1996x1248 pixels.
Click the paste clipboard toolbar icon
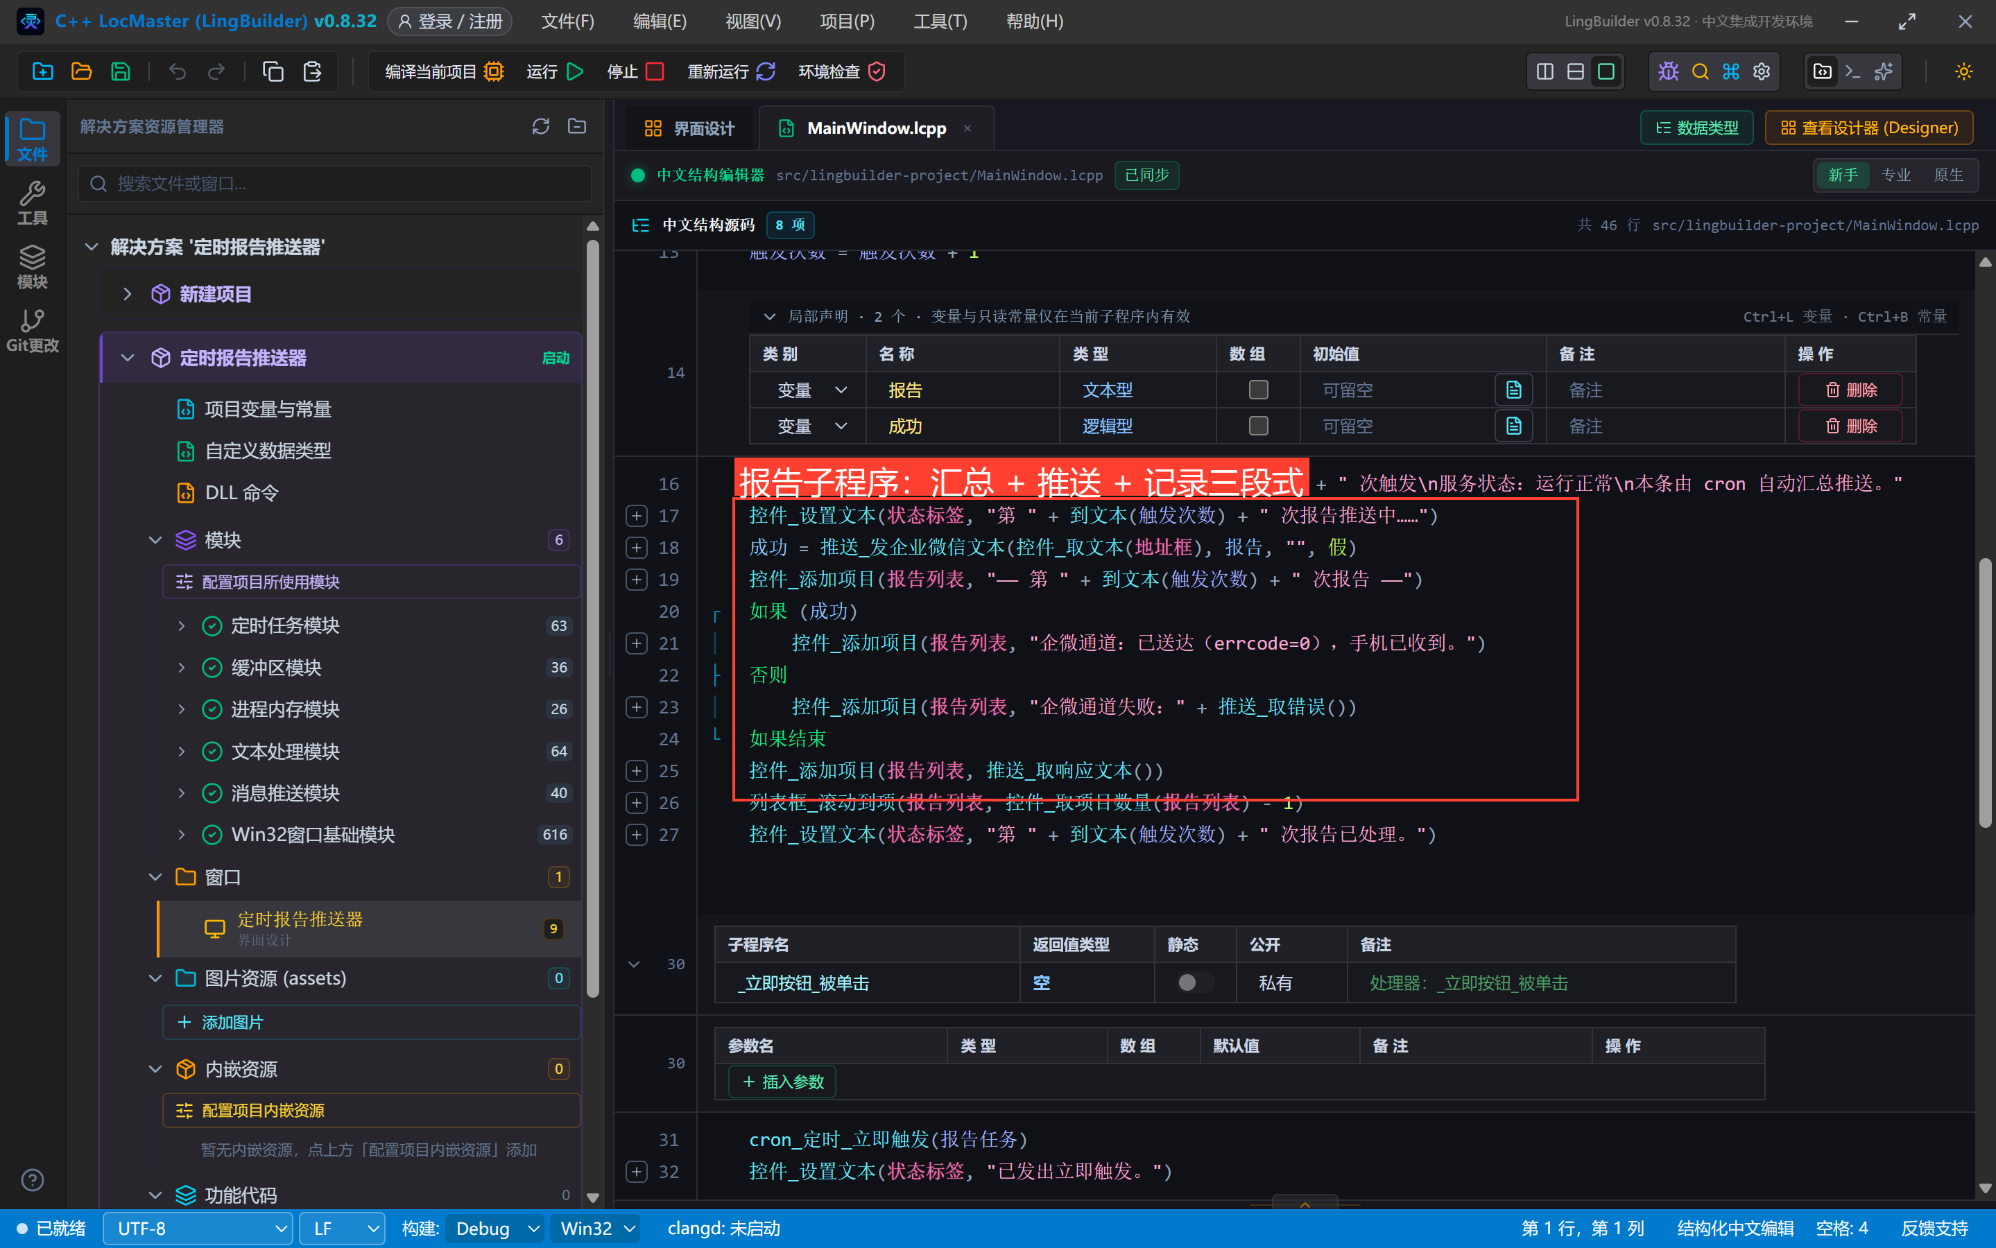point(312,72)
